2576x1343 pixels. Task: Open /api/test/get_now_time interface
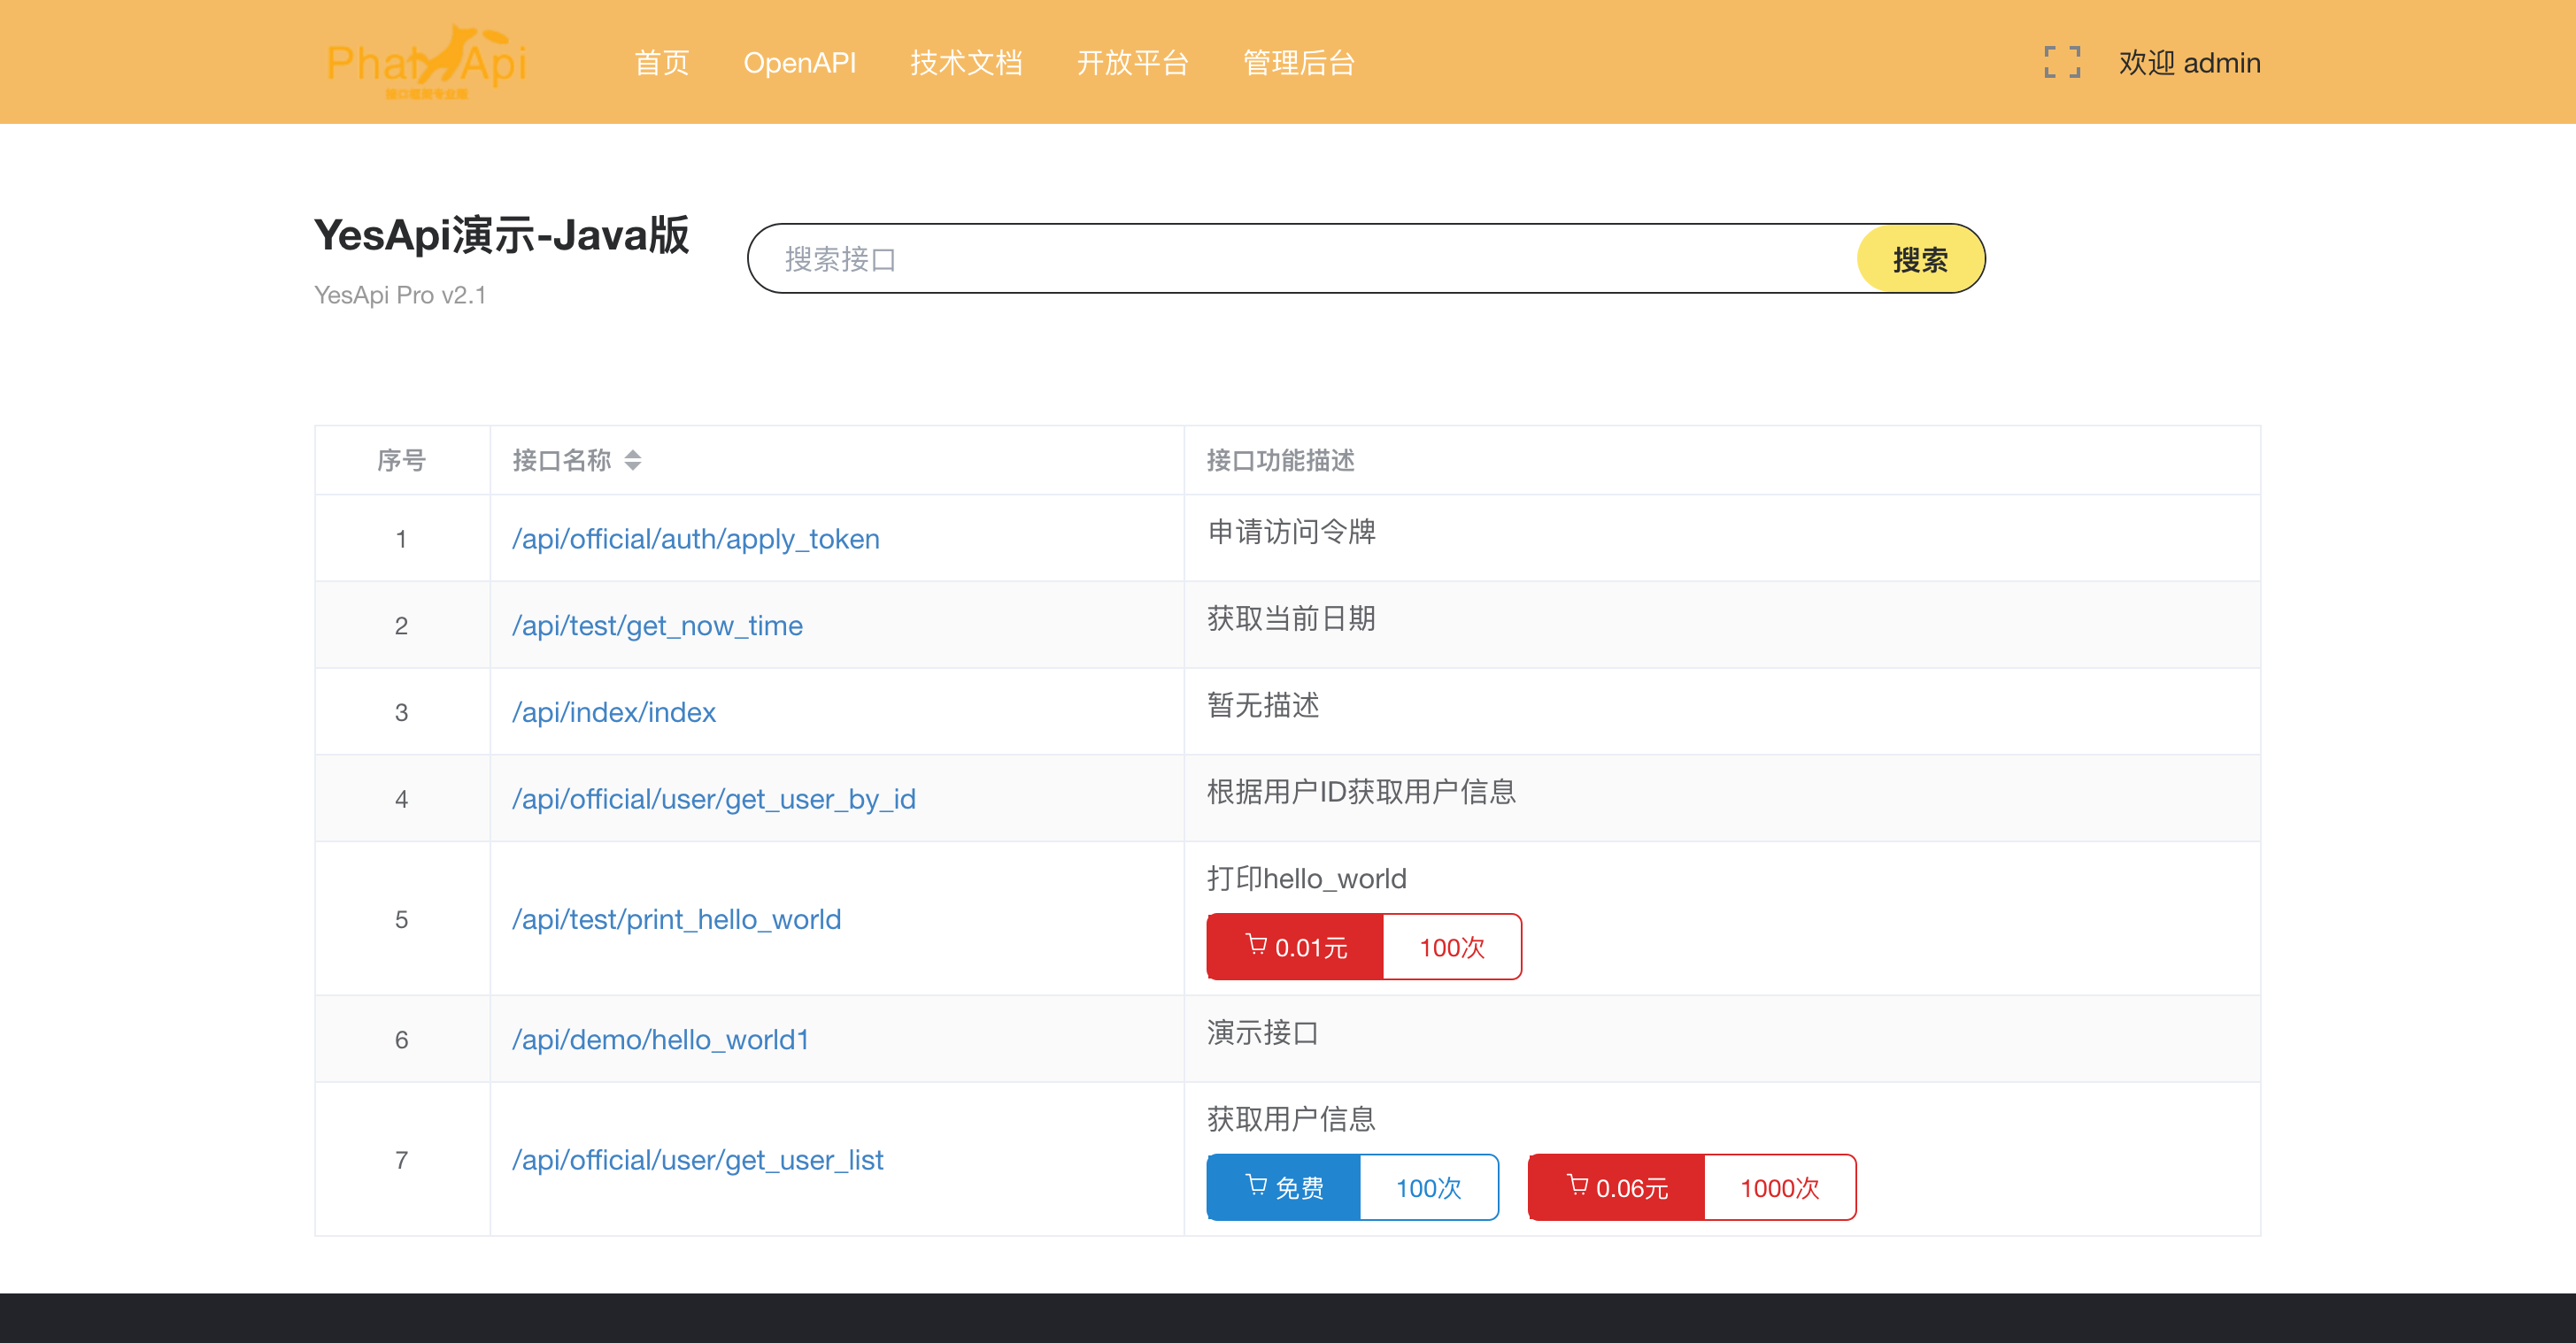pos(657,625)
